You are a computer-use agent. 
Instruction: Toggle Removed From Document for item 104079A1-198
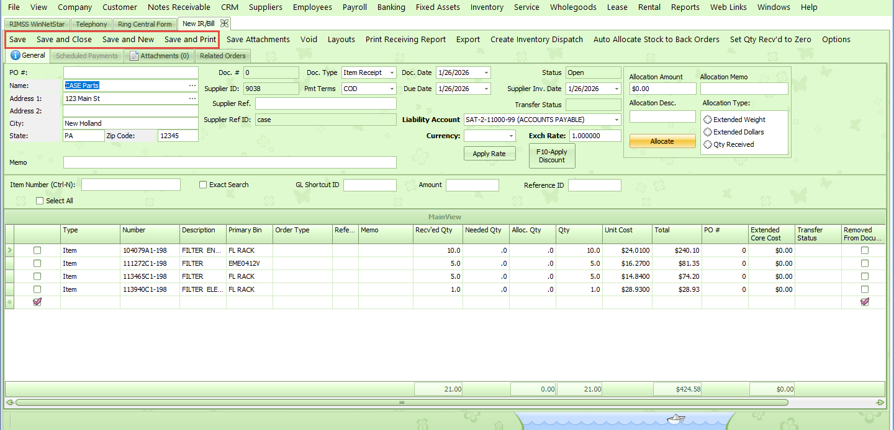[x=865, y=250]
